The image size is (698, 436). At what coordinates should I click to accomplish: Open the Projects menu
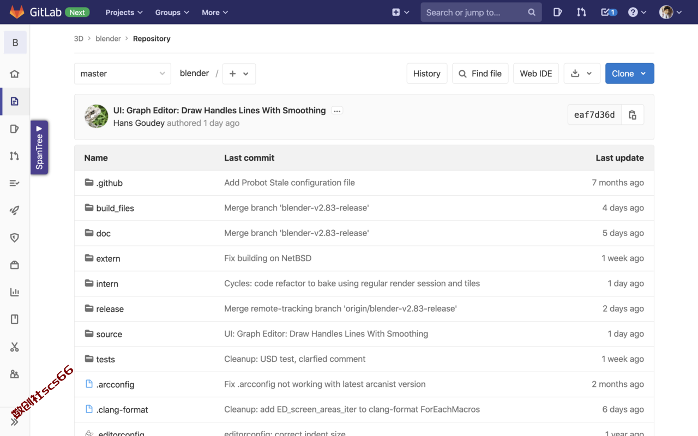coord(124,12)
